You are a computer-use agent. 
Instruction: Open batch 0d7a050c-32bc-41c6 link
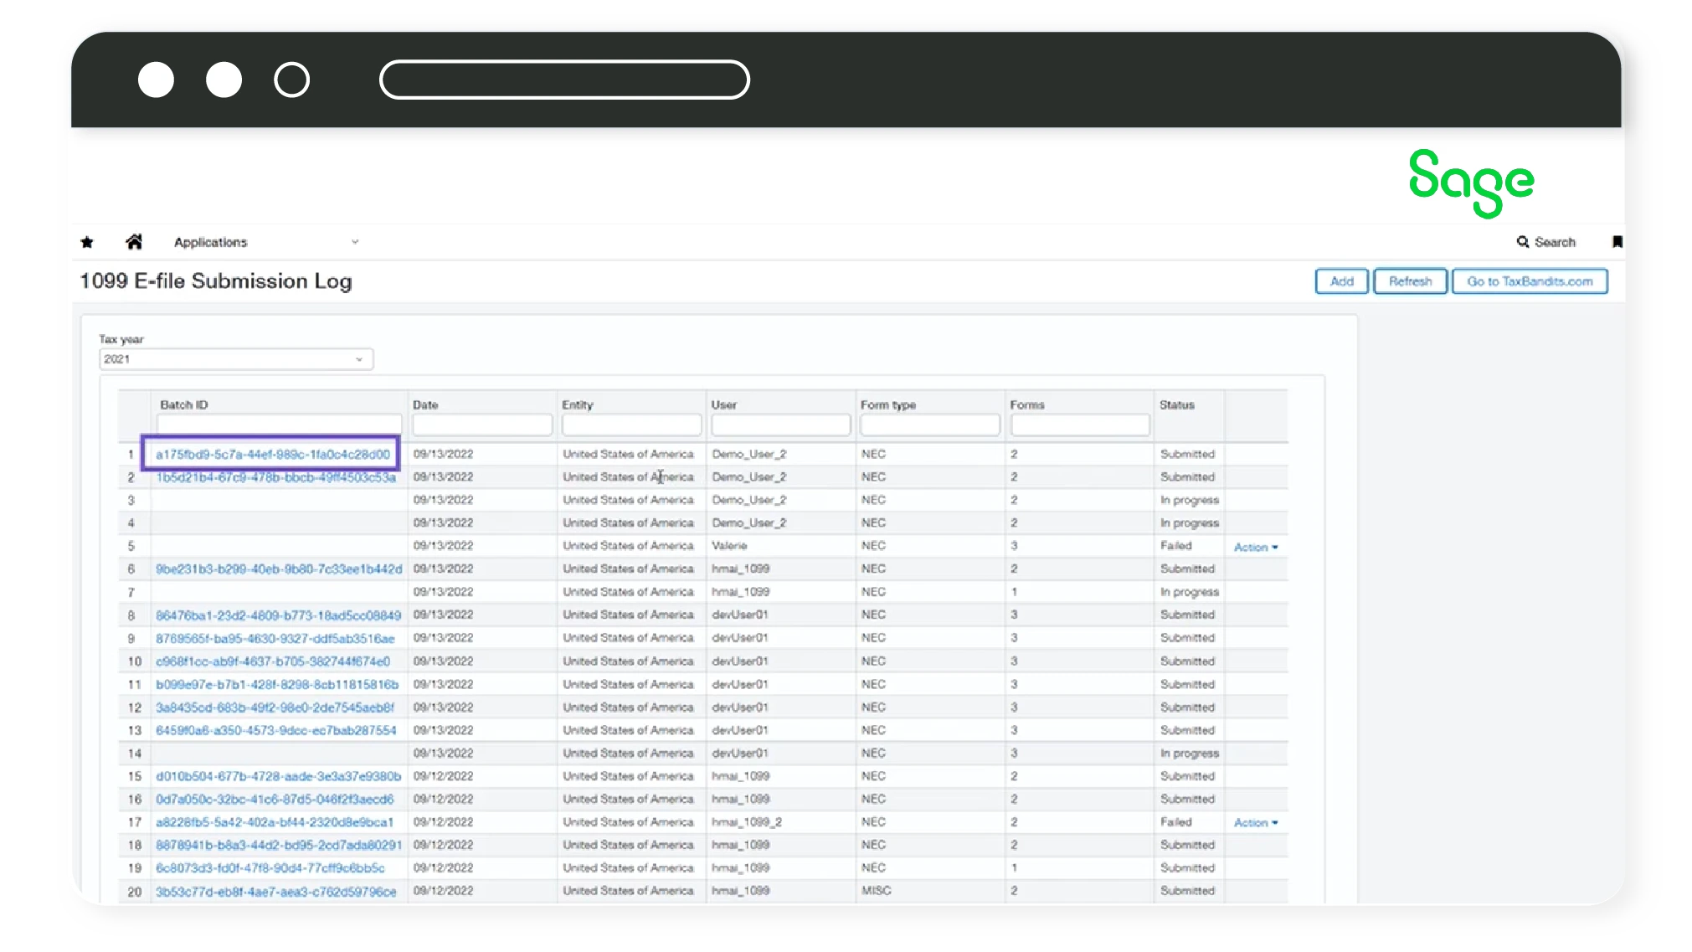(275, 799)
